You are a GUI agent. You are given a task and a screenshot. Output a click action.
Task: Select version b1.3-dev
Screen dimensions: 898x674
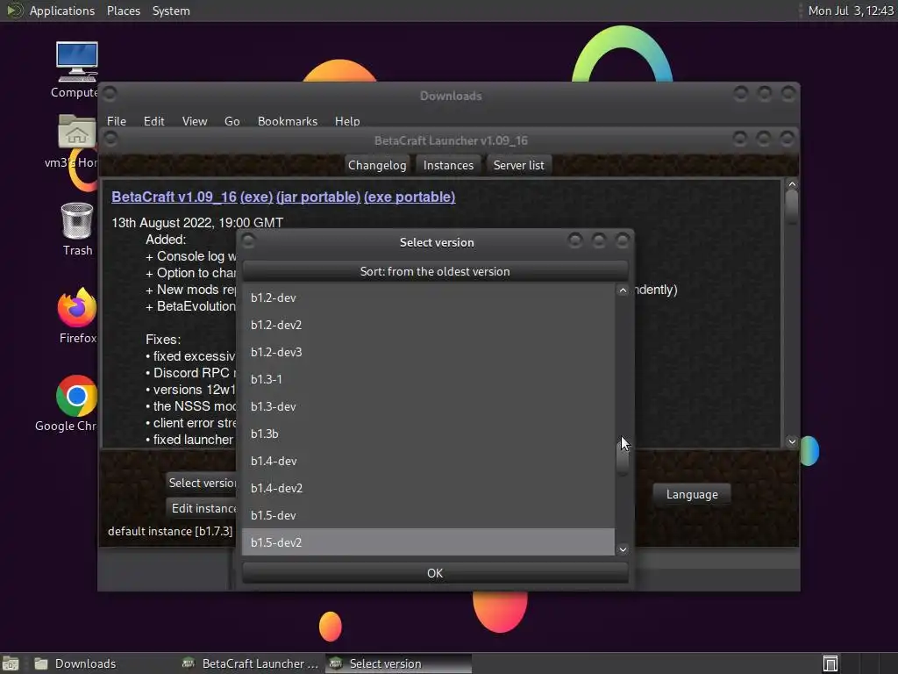[428, 406]
